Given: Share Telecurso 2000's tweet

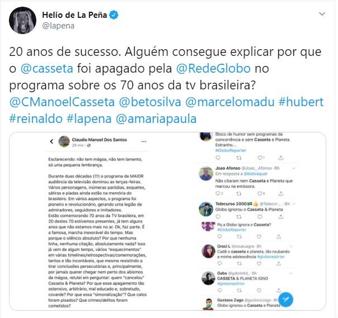Looking at the screenshot, I should pos(280,217).
